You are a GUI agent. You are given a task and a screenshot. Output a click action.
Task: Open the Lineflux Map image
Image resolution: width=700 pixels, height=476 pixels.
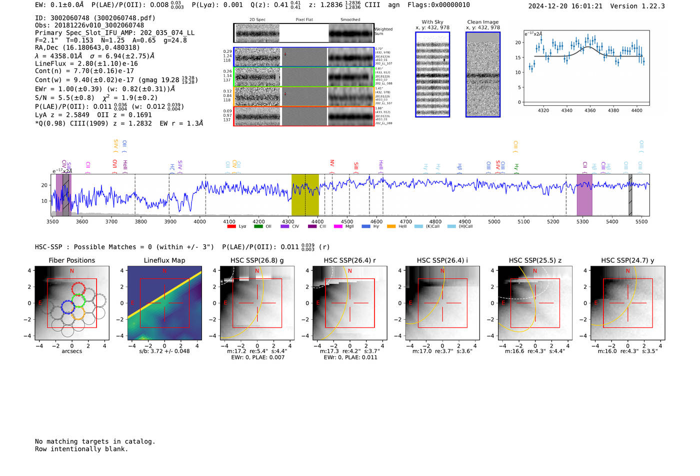(164, 303)
